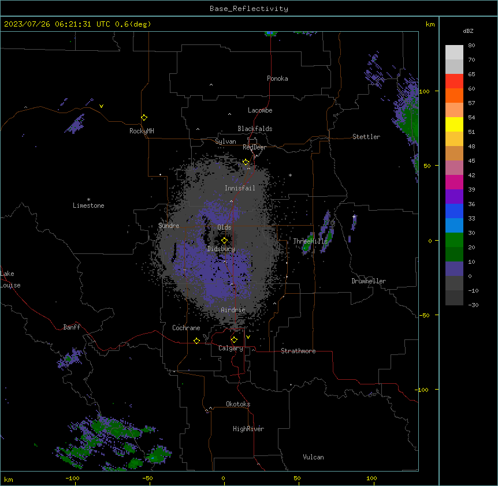
Task: Click the RedDeer label
Action: (x=254, y=147)
